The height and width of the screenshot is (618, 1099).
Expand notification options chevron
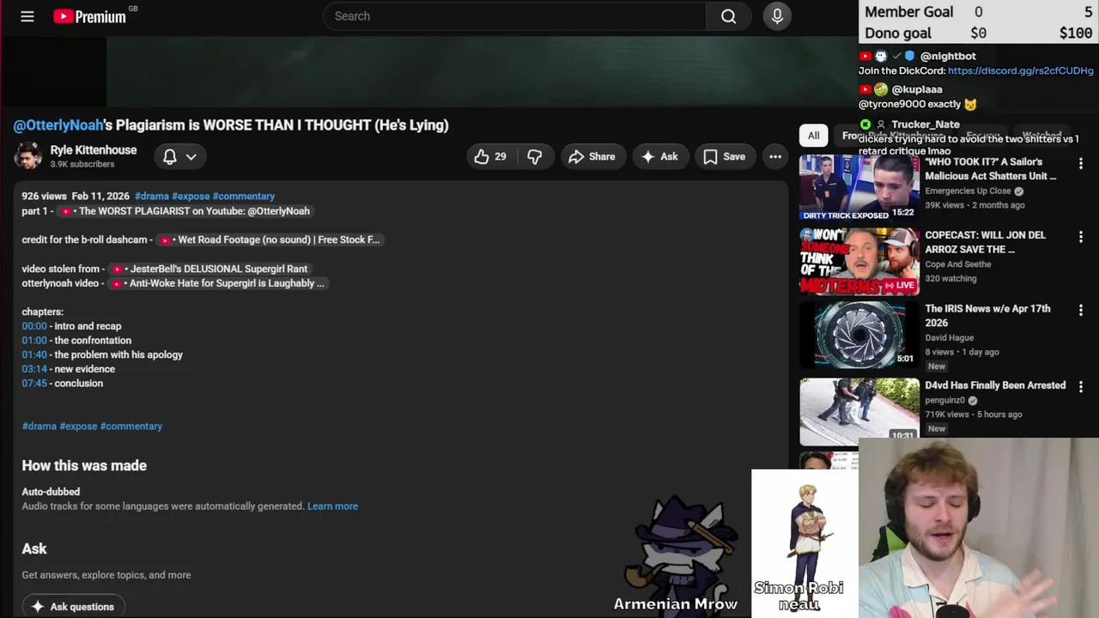pyautogui.click(x=191, y=156)
